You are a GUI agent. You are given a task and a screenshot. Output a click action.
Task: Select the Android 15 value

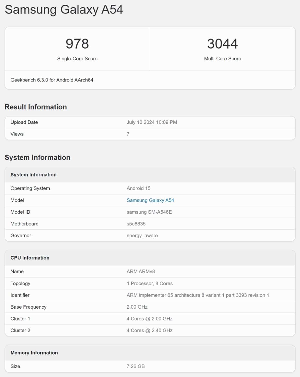(138, 188)
